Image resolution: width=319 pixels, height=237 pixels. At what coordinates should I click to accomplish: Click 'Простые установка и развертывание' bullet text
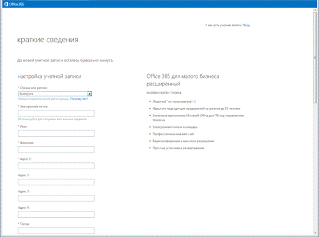(178, 148)
